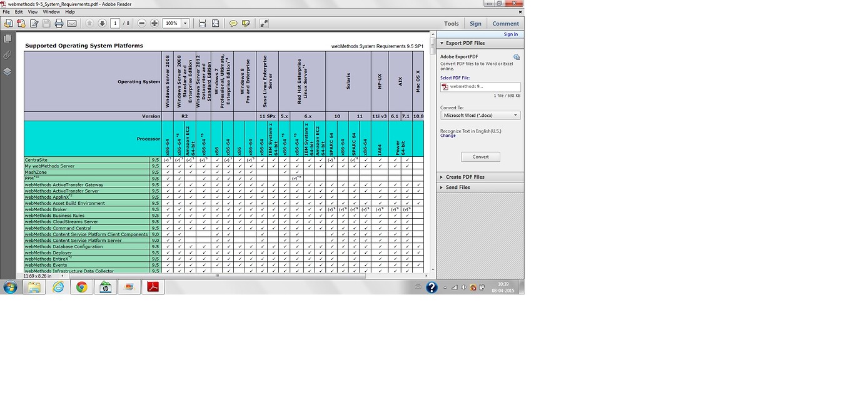The image size is (863, 405).
Task: Click the Windows Start button
Action: click(x=11, y=287)
